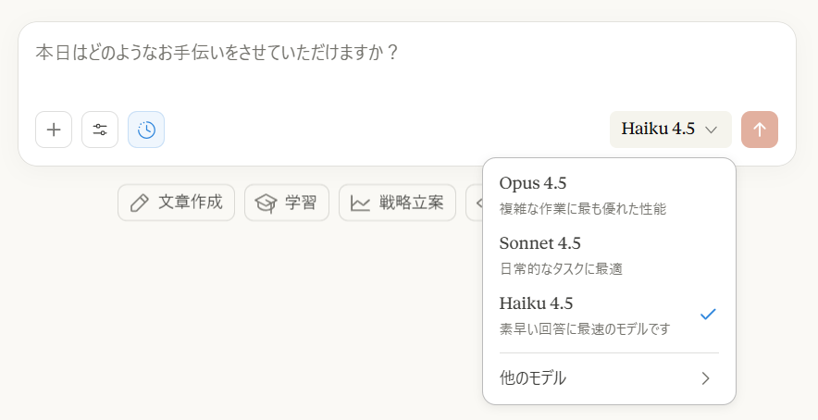818x420 pixels.
Task: Open the 文章作成 writing suggestion
Action: pos(177,203)
